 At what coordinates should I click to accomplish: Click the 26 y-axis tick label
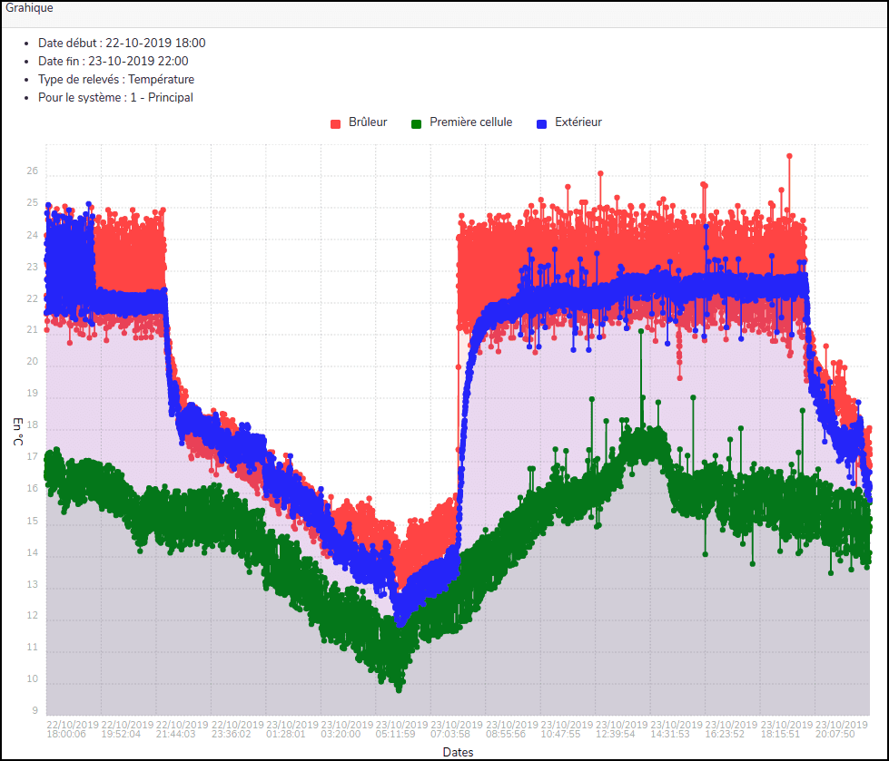pyautogui.click(x=33, y=171)
